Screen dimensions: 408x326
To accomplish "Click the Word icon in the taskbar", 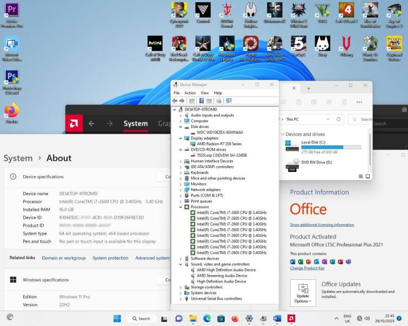I will 277,319.
